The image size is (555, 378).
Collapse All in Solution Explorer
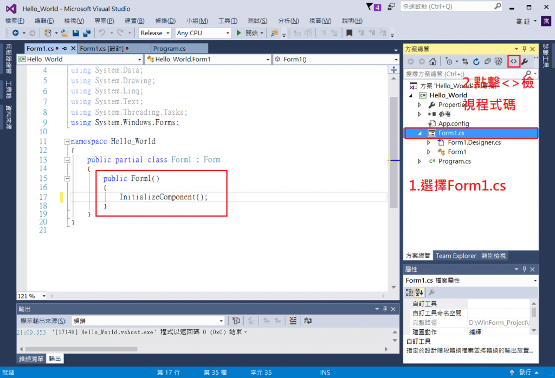point(487,62)
